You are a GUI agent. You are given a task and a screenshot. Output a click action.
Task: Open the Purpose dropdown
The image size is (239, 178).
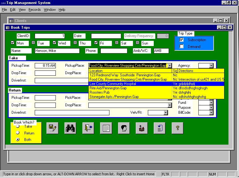[211, 108]
